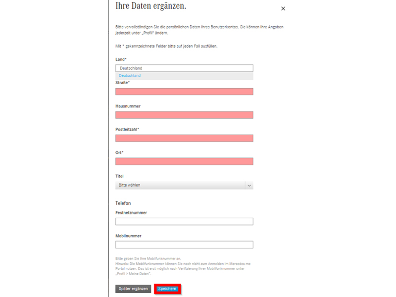Focus the Land field showing Deutschland
This screenshot has height=297, width=396.
click(184, 68)
